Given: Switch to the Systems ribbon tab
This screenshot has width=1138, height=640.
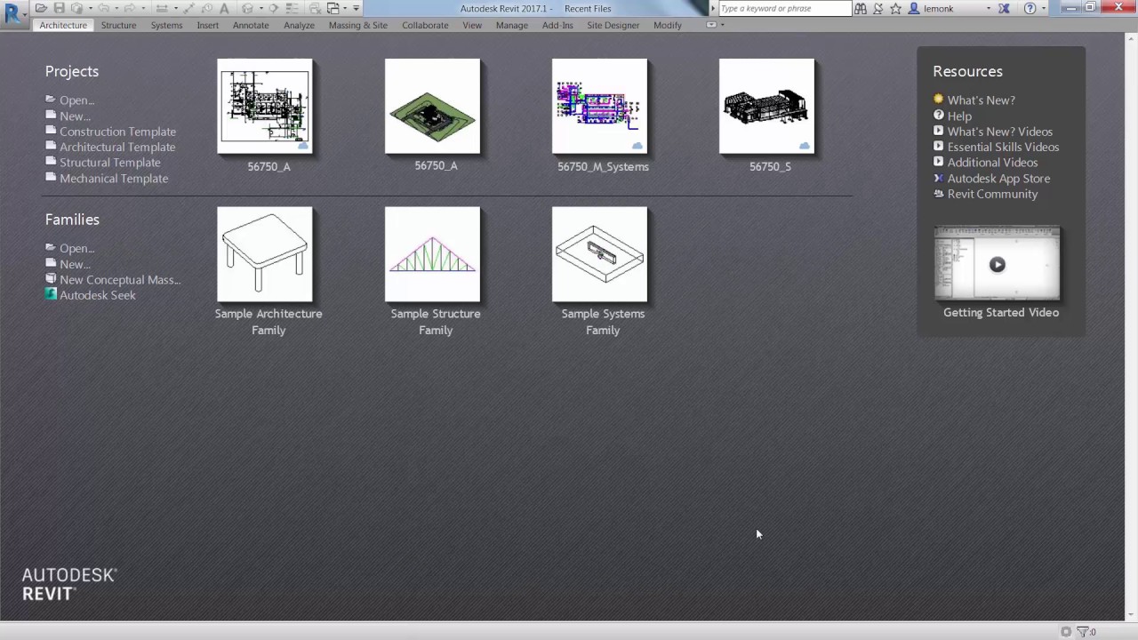Looking at the screenshot, I should (x=166, y=25).
